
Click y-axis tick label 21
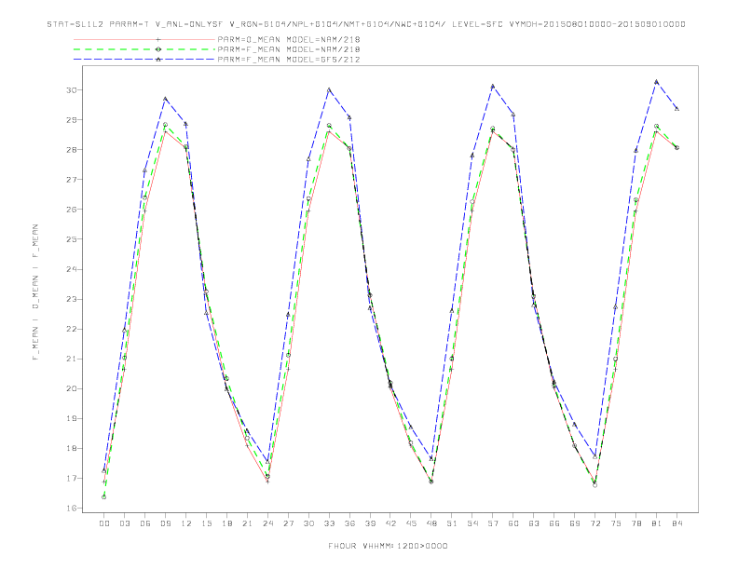[72, 359]
